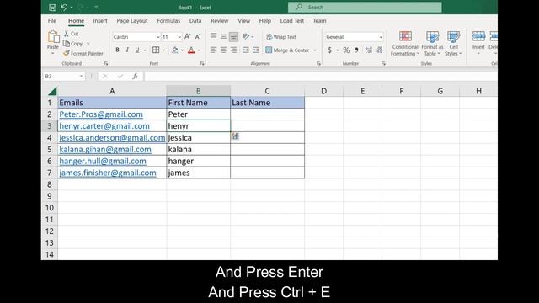Screen dimensions: 539x303
Task: Click the Name Box showing B3
Action: tap(64, 76)
